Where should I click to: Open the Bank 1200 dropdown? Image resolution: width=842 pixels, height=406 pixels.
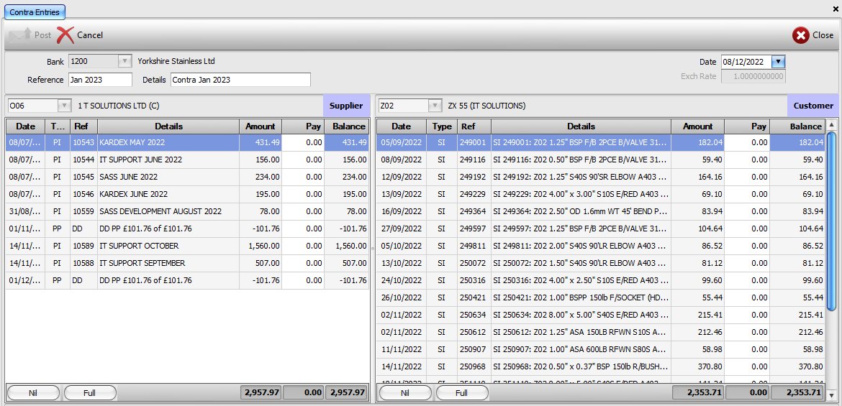(125, 62)
